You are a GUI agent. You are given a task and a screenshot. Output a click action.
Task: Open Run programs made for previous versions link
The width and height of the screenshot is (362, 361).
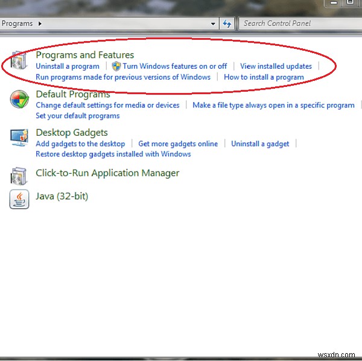tap(123, 77)
